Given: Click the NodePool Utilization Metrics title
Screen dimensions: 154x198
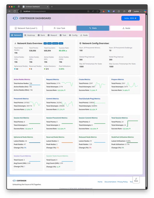Looking at the screenshot, I should coord(122,137).
